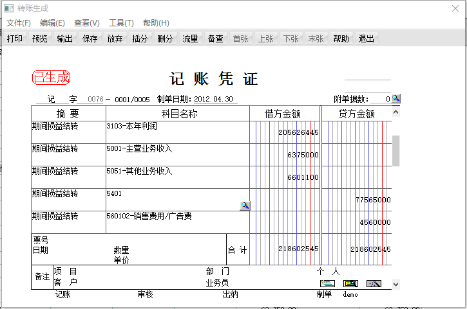The image size is (467, 309).
Task: Click the 贷方金额 column header
Action: pos(357,114)
